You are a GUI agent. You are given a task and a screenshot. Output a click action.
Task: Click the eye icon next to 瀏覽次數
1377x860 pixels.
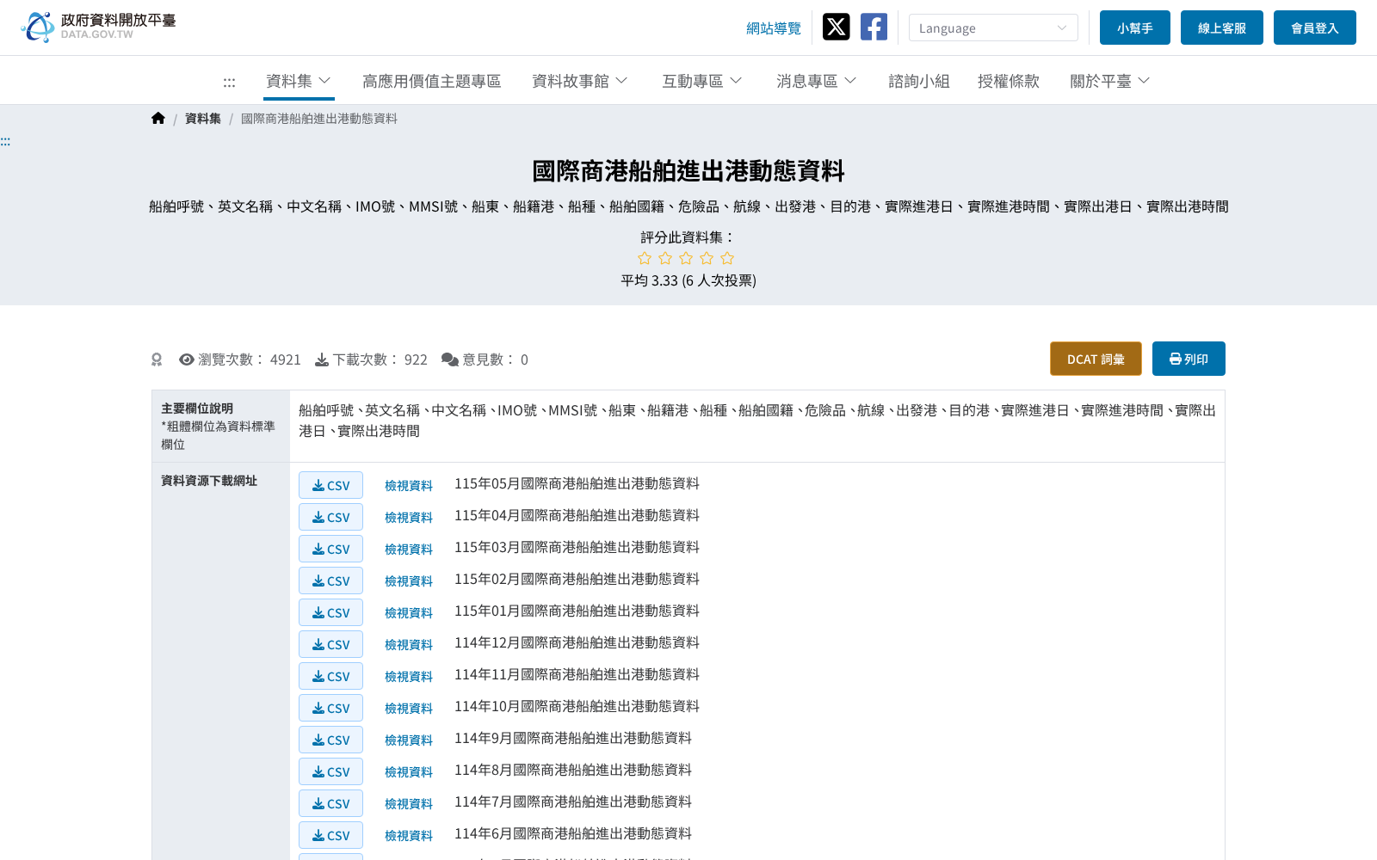[x=187, y=359]
